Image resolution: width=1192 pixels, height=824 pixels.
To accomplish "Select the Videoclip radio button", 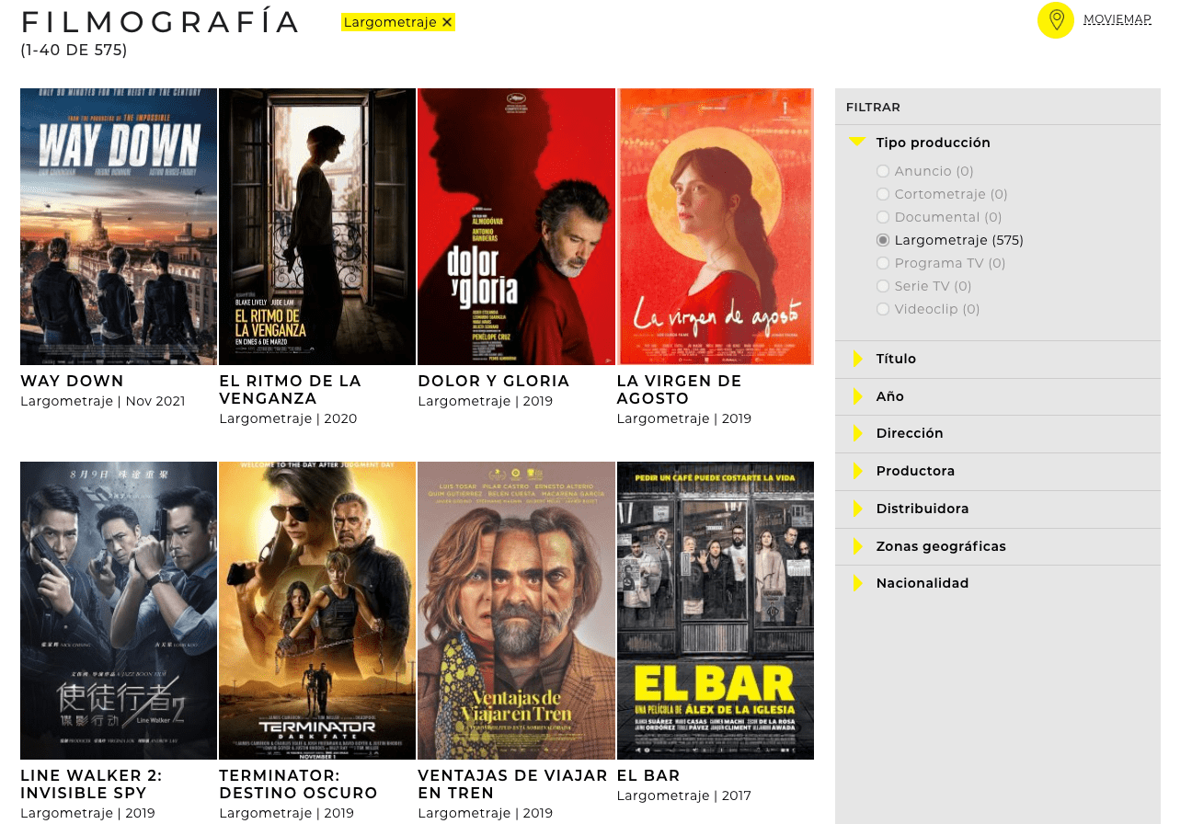I will click(x=883, y=309).
